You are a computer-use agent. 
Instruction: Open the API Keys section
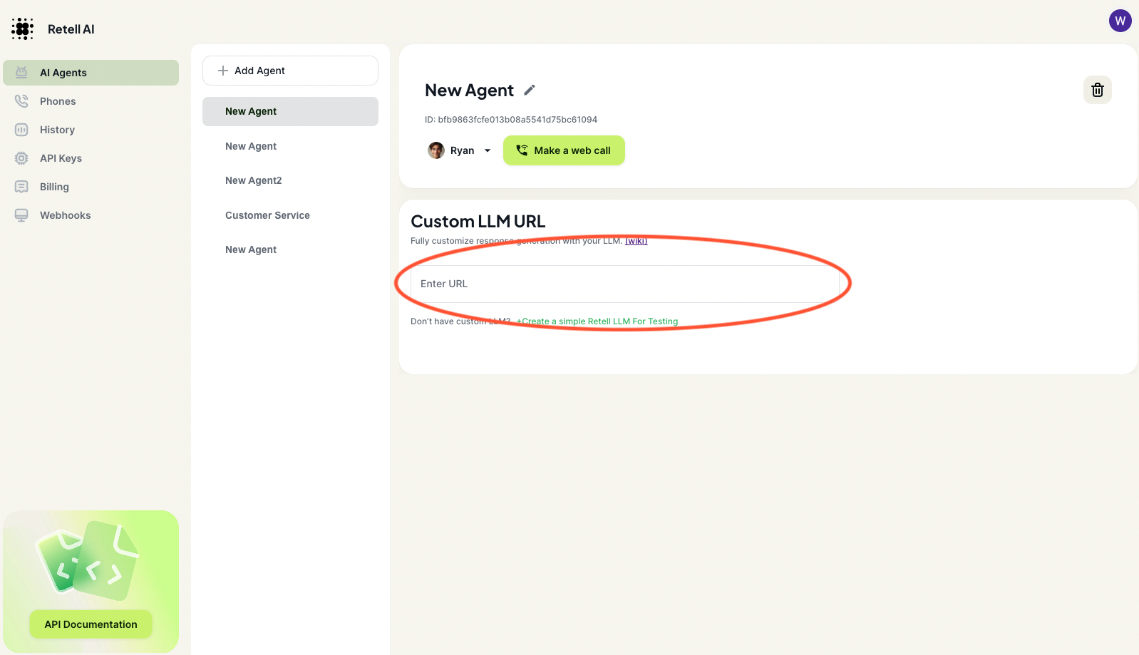[91, 158]
